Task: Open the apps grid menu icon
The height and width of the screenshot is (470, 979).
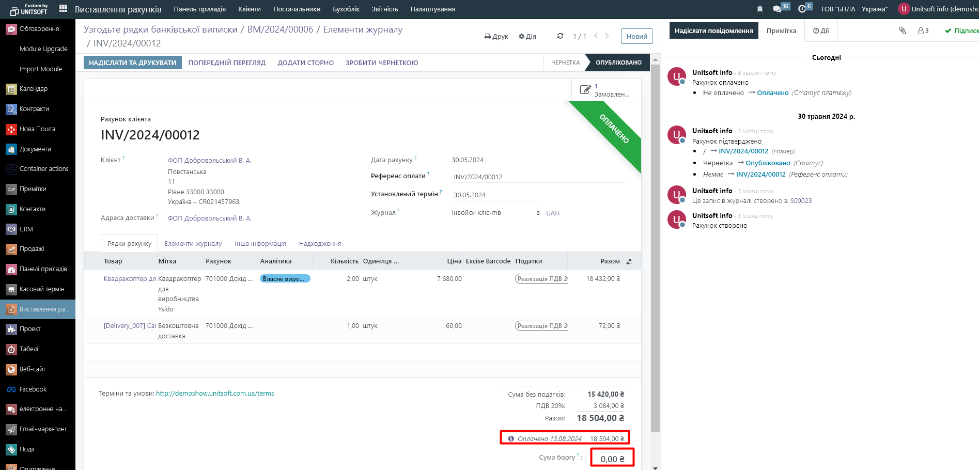Action: [63, 9]
